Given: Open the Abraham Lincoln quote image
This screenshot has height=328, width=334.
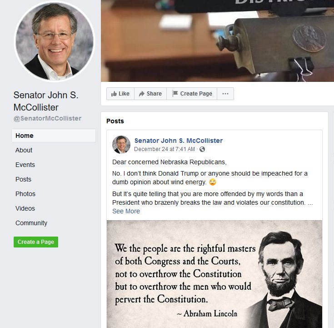Looking at the screenshot, I should point(214,274).
